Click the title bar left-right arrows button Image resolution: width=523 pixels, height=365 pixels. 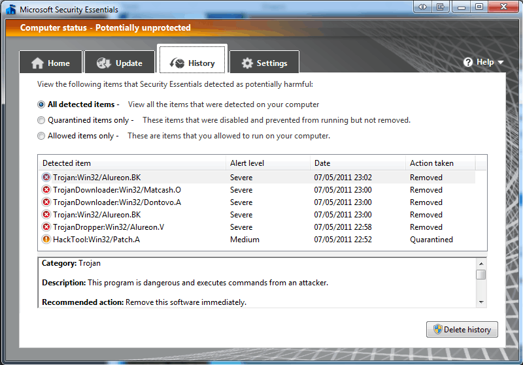coord(422,7)
